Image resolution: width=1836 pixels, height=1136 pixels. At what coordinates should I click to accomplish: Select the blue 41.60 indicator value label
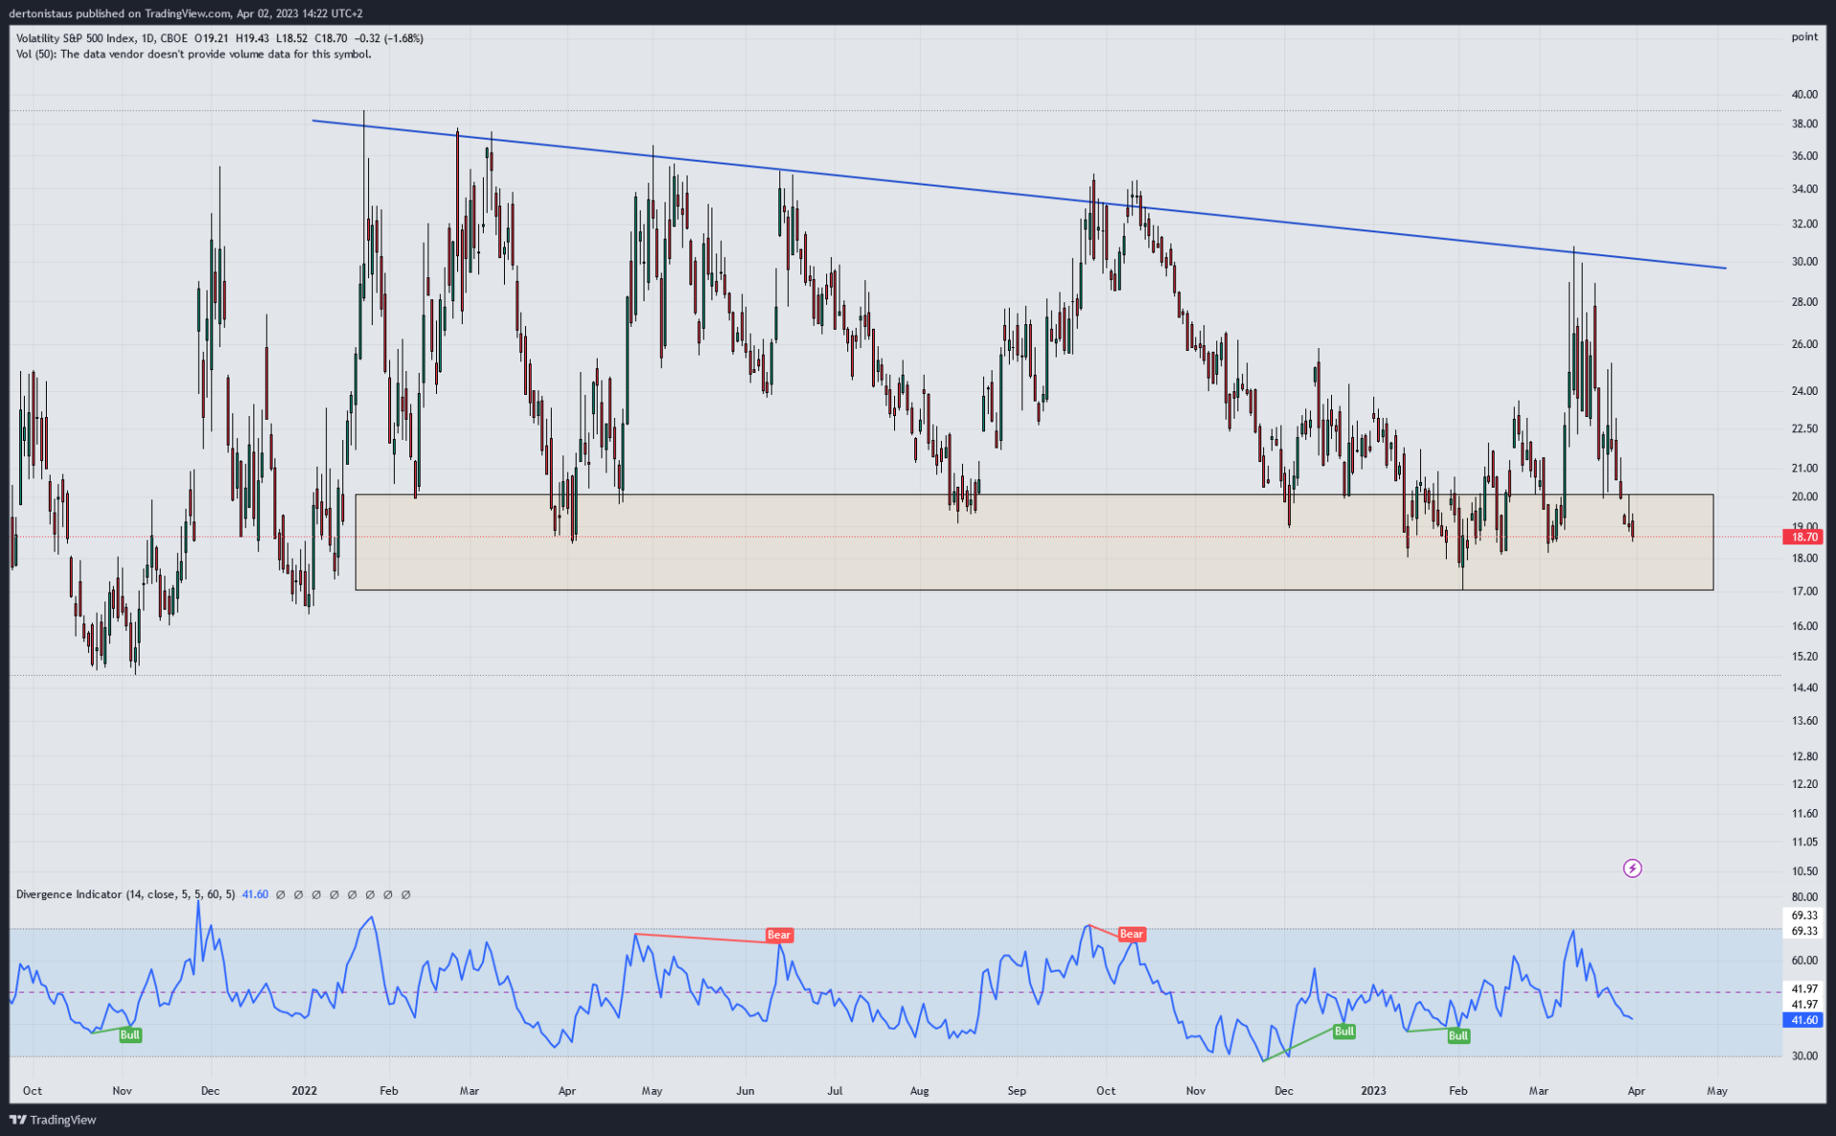coord(1803,1020)
